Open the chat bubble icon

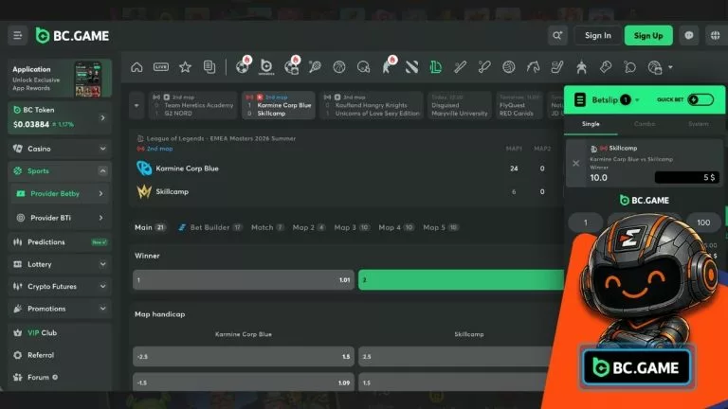click(688, 36)
